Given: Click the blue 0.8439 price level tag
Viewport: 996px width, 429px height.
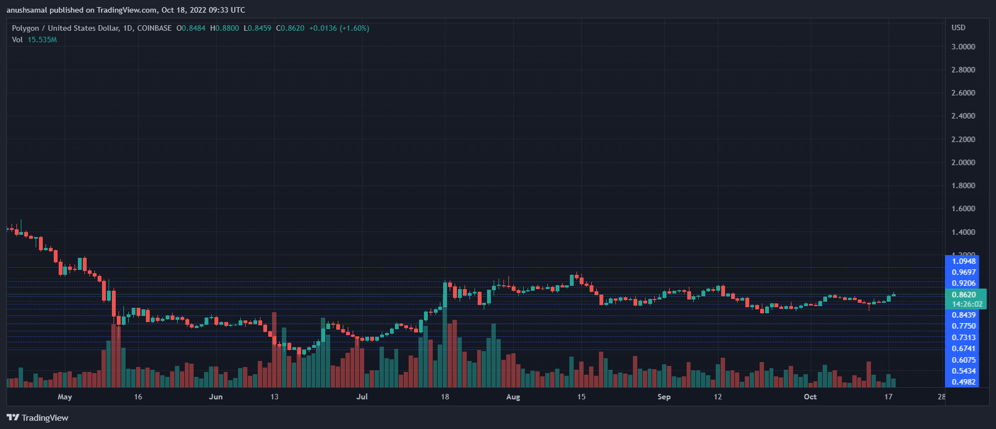Looking at the screenshot, I should coord(962,315).
